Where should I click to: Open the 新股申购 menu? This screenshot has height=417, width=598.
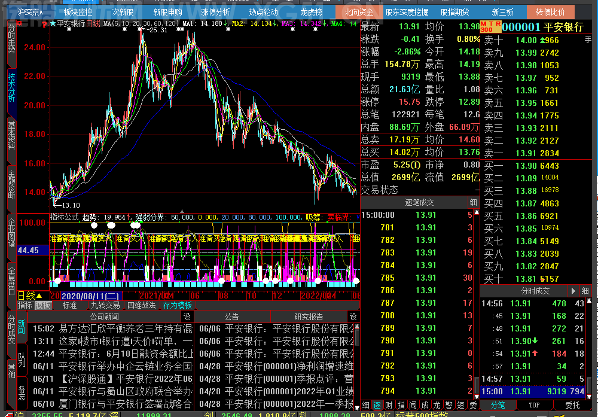(168, 12)
